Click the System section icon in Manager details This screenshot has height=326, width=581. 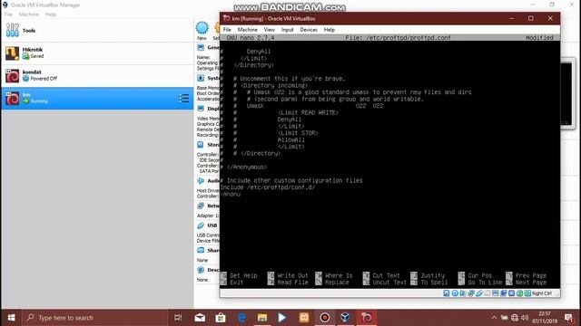pyautogui.click(x=201, y=78)
